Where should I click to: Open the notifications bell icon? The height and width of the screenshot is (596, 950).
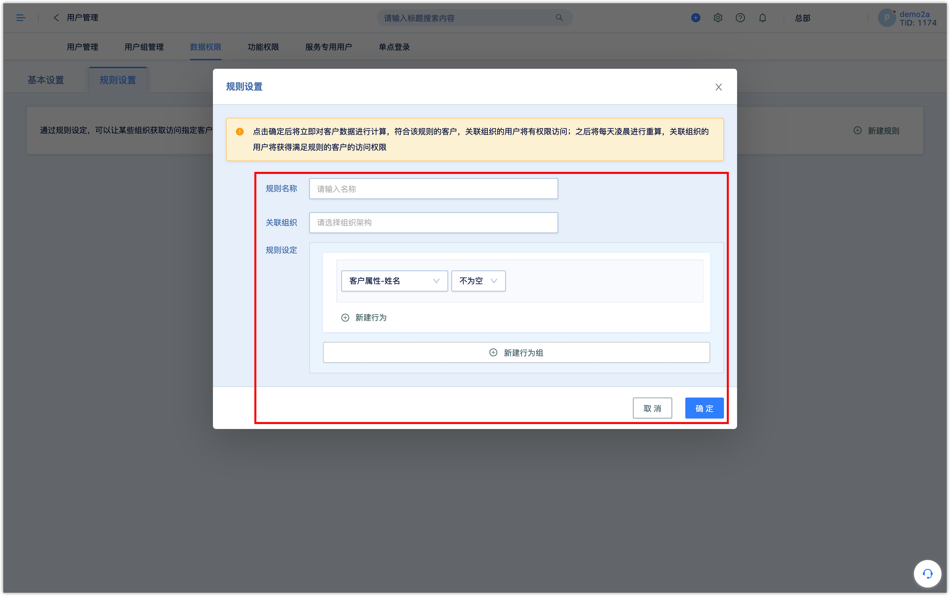tap(762, 18)
